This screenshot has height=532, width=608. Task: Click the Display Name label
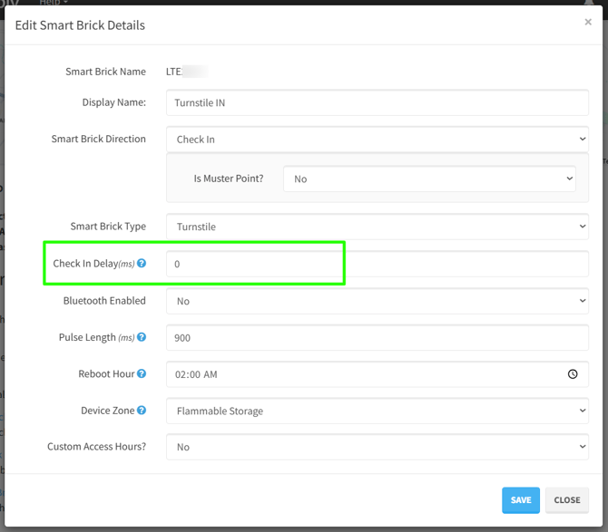click(x=113, y=102)
